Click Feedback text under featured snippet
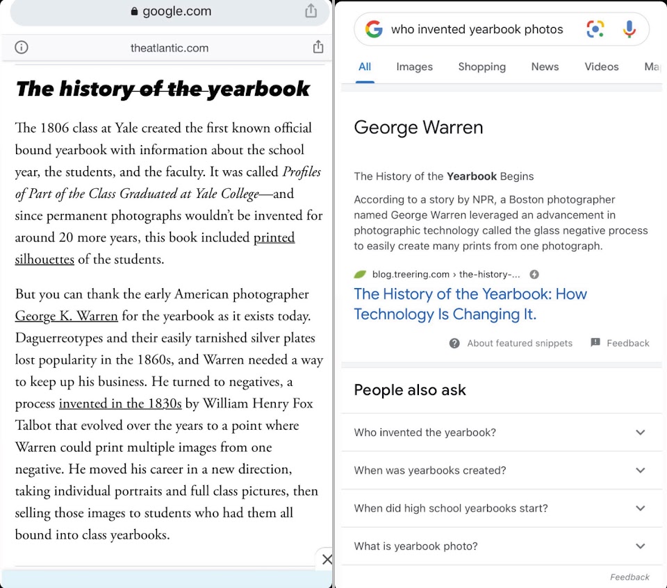The width and height of the screenshot is (667, 588). 628,343
